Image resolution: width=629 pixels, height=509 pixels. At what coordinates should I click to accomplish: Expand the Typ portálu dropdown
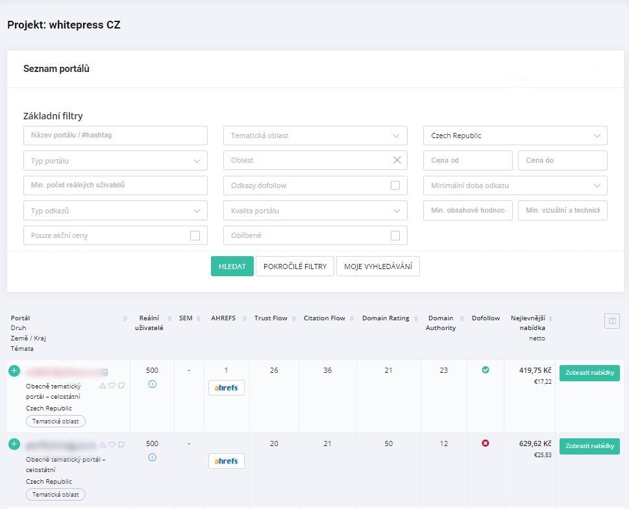tap(116, 160)
